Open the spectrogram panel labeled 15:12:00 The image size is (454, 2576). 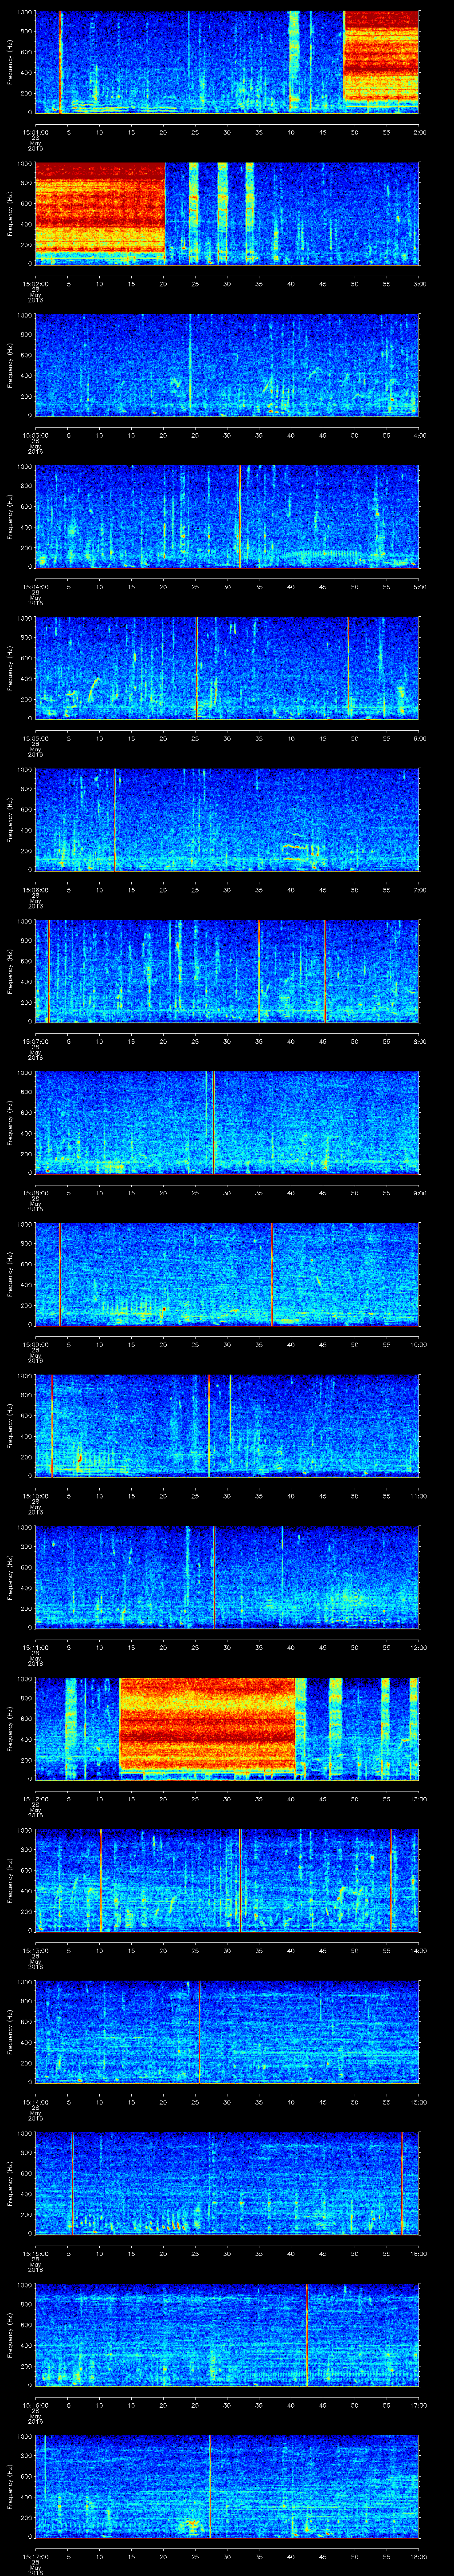(227, 1729)
